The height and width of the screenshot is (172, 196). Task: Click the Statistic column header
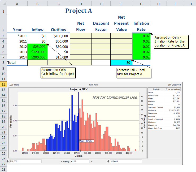pos(156,90)
